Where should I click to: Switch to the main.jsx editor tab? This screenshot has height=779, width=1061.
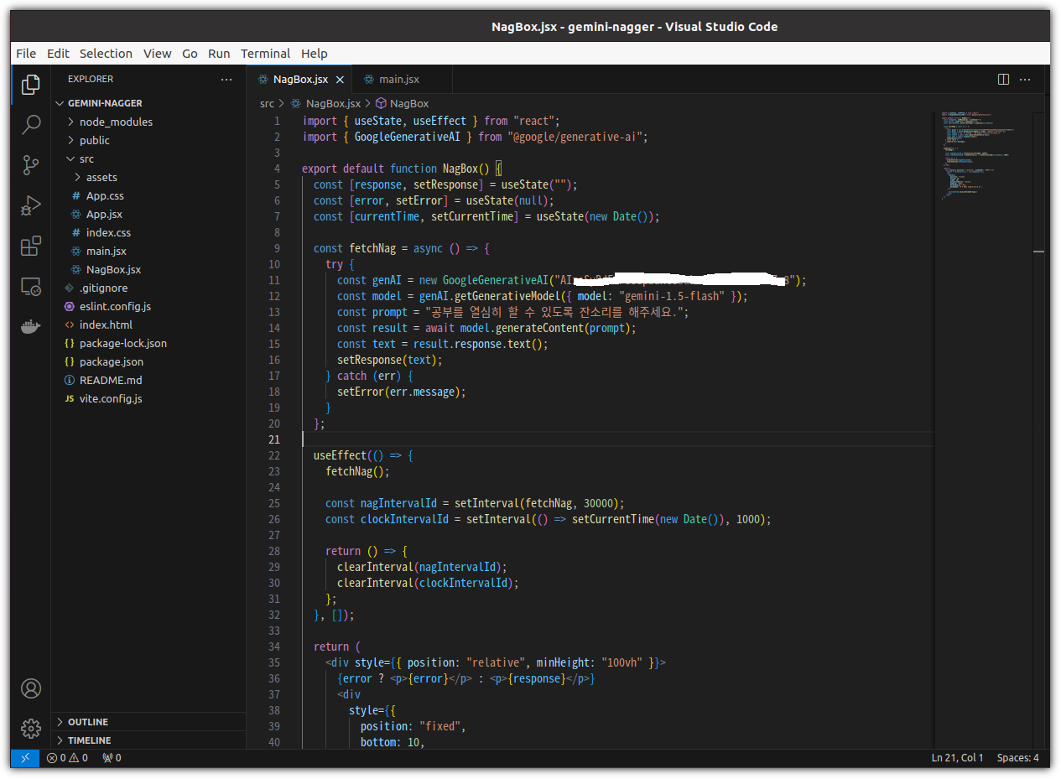pyautogui.click(x=401, y=79)
